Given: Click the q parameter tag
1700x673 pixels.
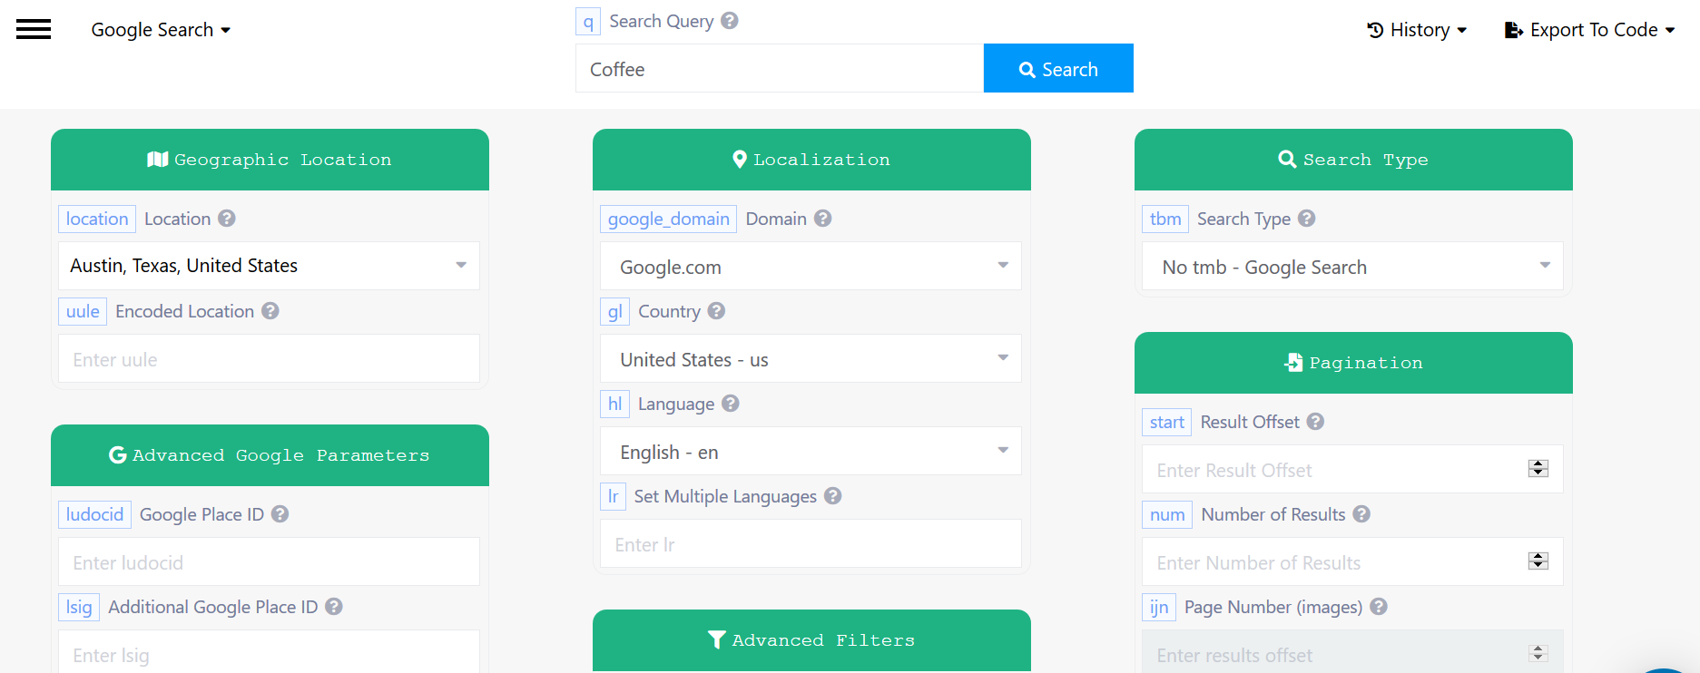Looking at the screenshot, I should tap(588, 21).
